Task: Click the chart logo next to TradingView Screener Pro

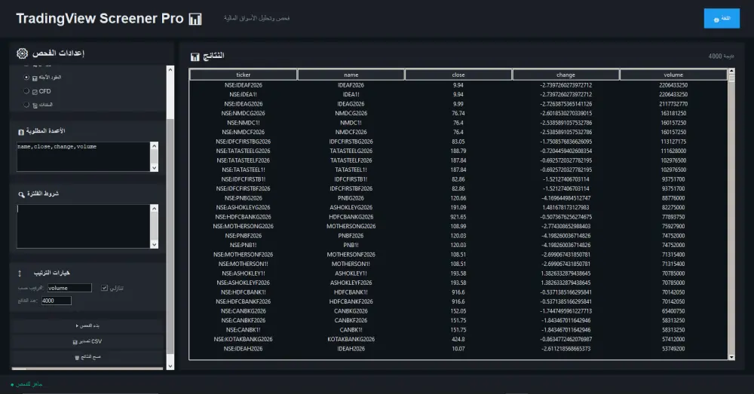Action: pyautogui.click(x=195, y=20)
